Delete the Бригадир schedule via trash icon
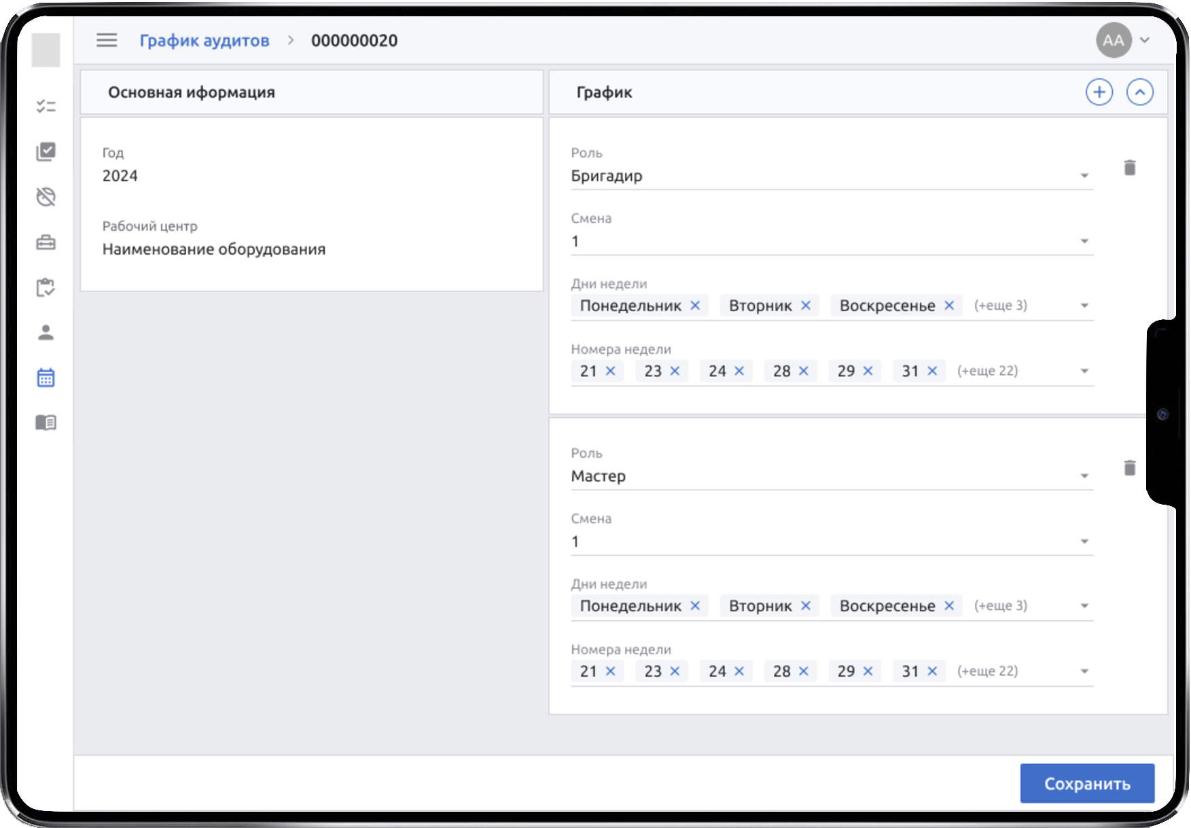This screenshot has height=828, width=1191. click(x=1130, y=167)
